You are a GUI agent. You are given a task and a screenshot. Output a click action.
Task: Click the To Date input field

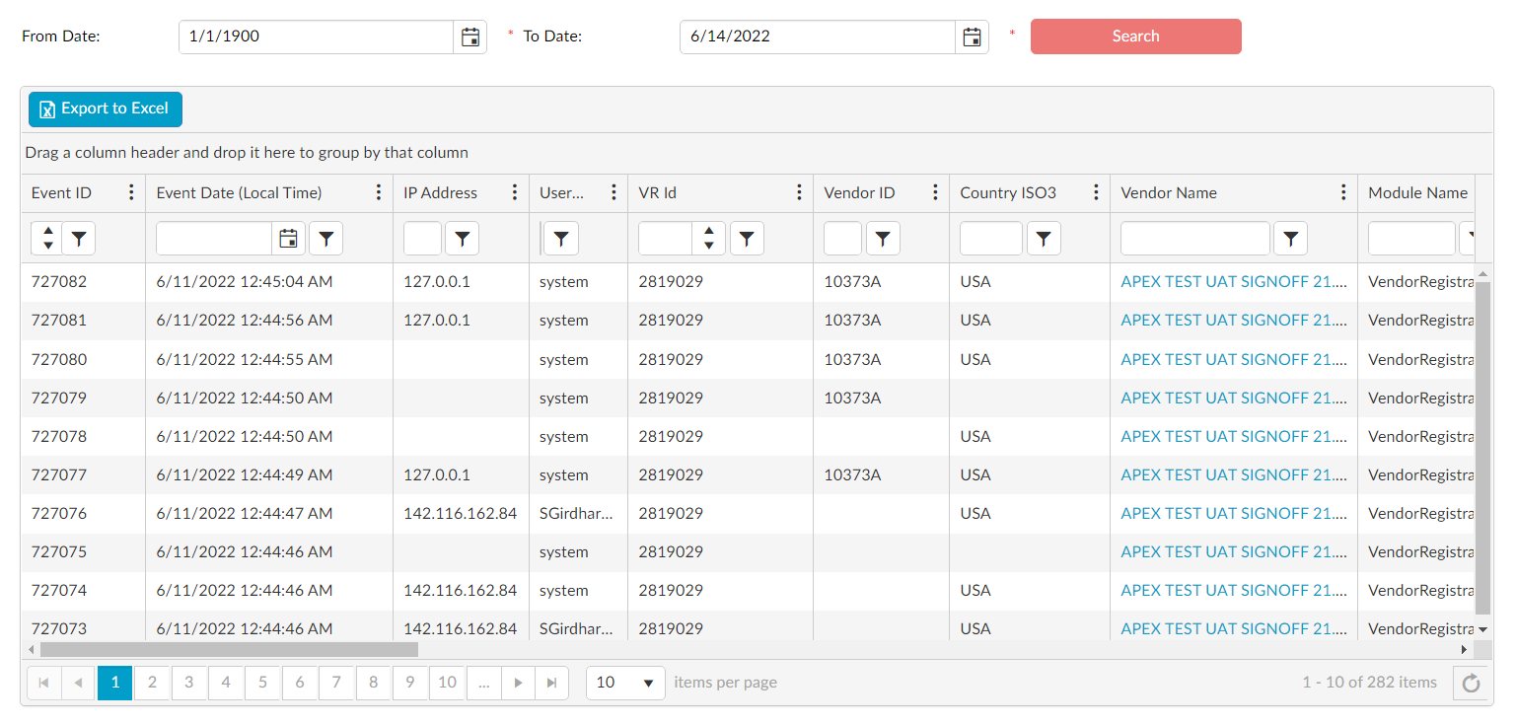pyautogui.click(x=818, y=37)
